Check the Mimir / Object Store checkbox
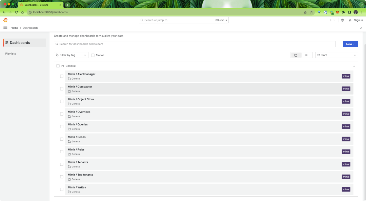 [62, 101]
